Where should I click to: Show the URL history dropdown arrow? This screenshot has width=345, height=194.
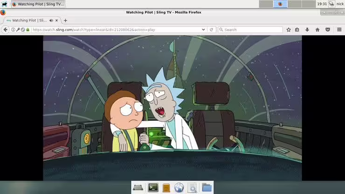pos(203,29)
